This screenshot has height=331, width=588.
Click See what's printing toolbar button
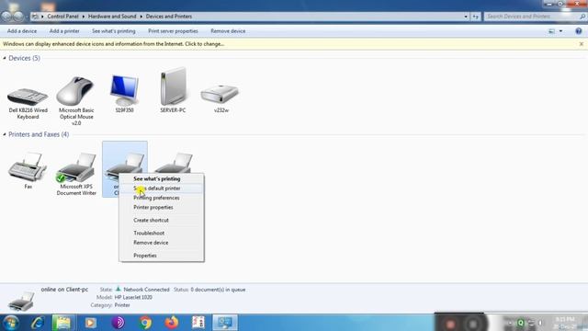tap(114, 31)
